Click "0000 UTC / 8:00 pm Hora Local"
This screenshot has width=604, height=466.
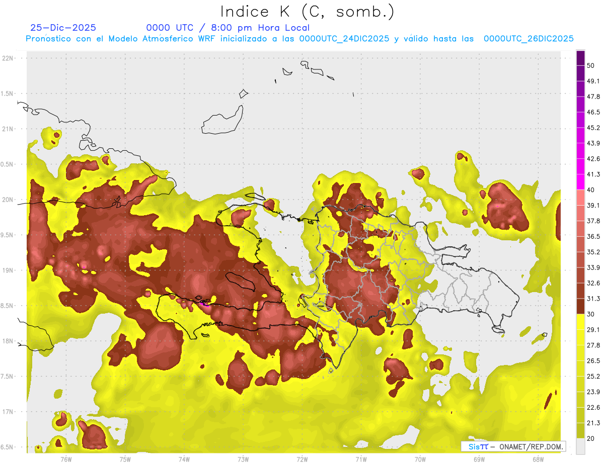coord(228,28)
